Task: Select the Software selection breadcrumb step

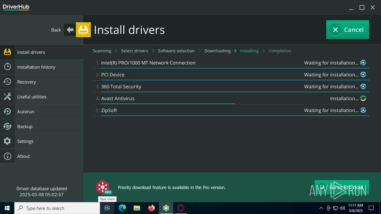Action: pos(176,51)
